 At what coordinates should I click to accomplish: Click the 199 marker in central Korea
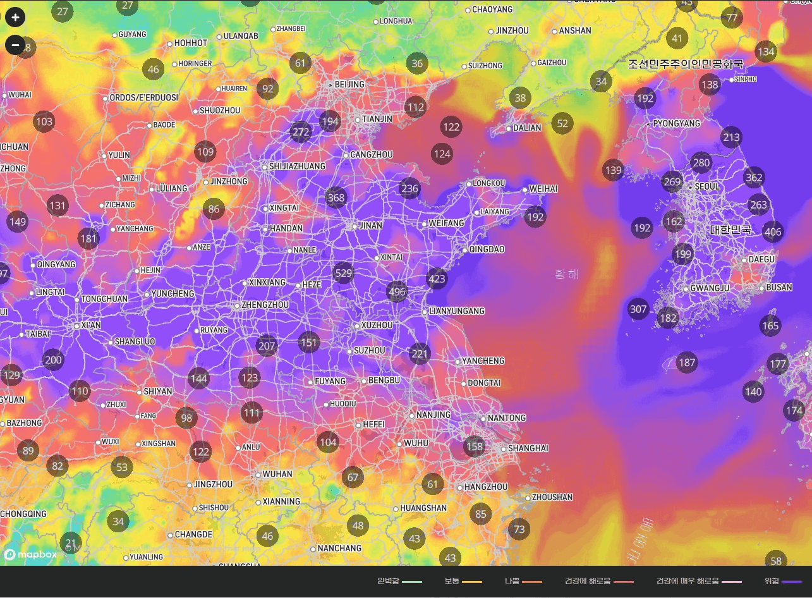pyautogui.click(x=682, y=255)
